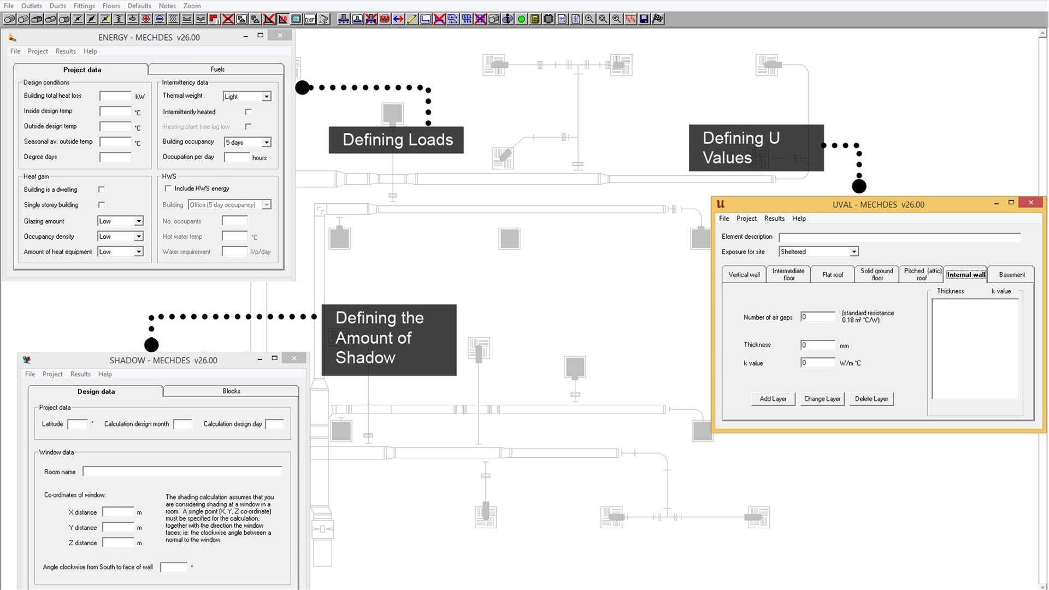Expand the Exposure for site dropdown

click(853, 252)
